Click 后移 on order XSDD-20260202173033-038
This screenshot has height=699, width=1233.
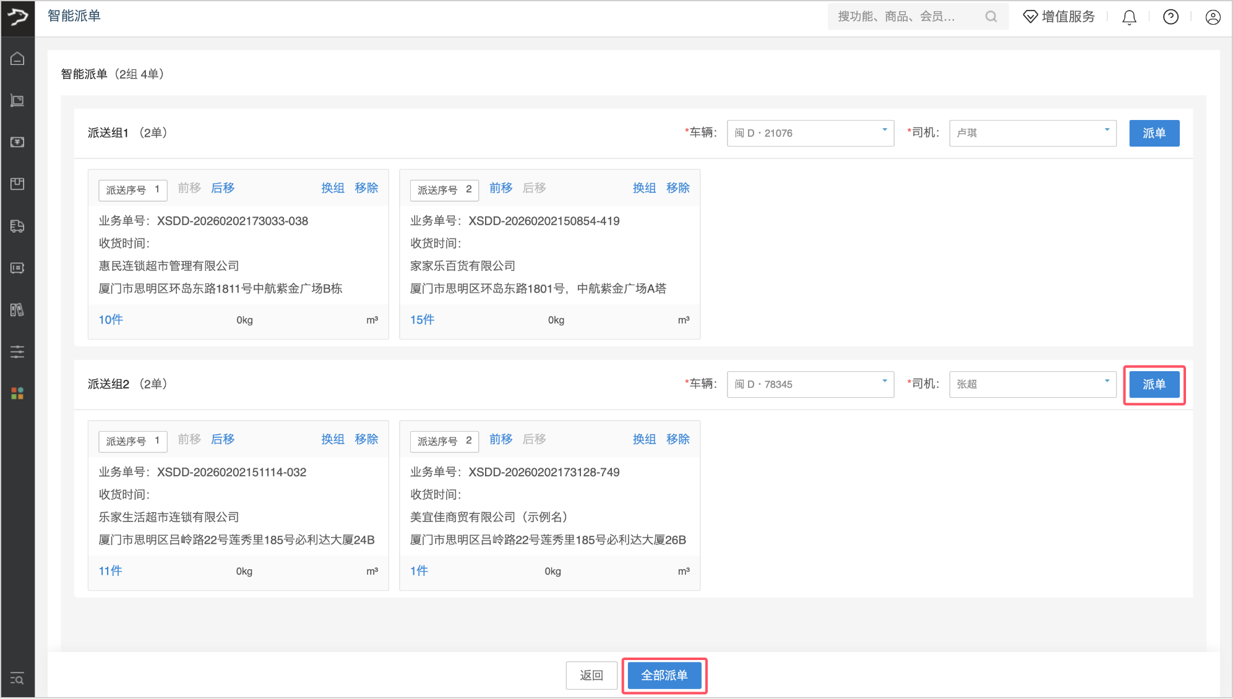(x=223, y=188)
